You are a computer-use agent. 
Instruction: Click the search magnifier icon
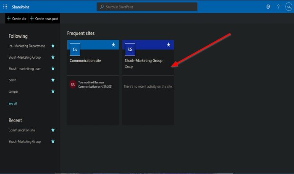102,7
